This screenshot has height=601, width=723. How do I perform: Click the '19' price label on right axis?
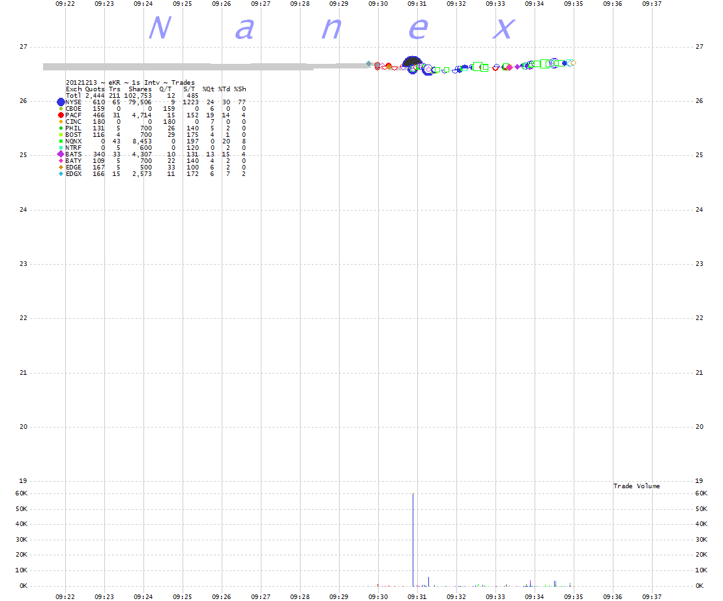pos(700,480)
